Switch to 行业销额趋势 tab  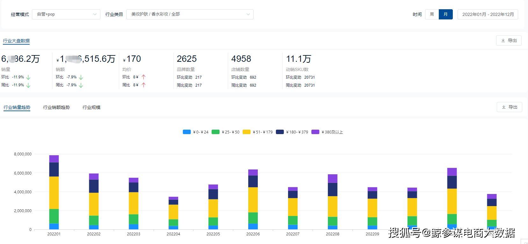56,107
